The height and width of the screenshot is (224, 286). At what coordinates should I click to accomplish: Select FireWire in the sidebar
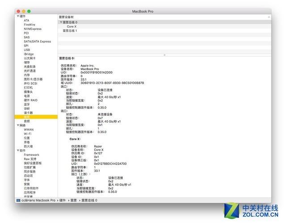tap(29, 25)
